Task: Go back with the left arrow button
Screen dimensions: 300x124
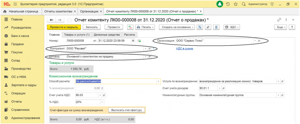Action: (x=51, y=20)
